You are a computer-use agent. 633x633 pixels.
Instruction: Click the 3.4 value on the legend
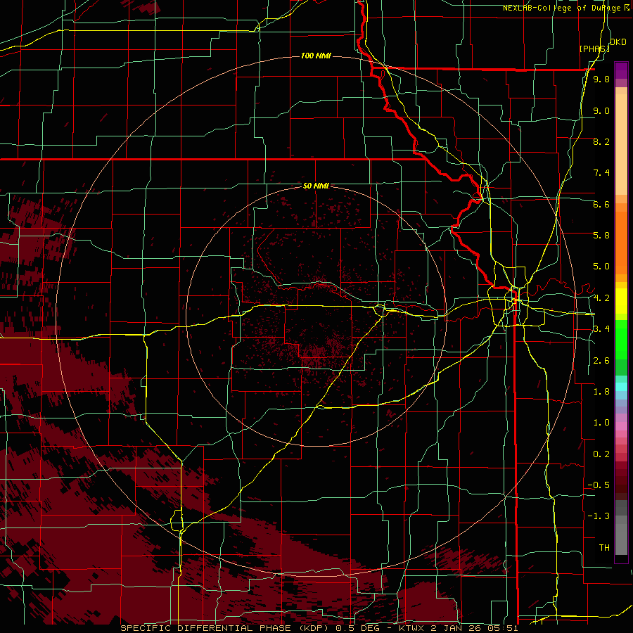[601, 329]
